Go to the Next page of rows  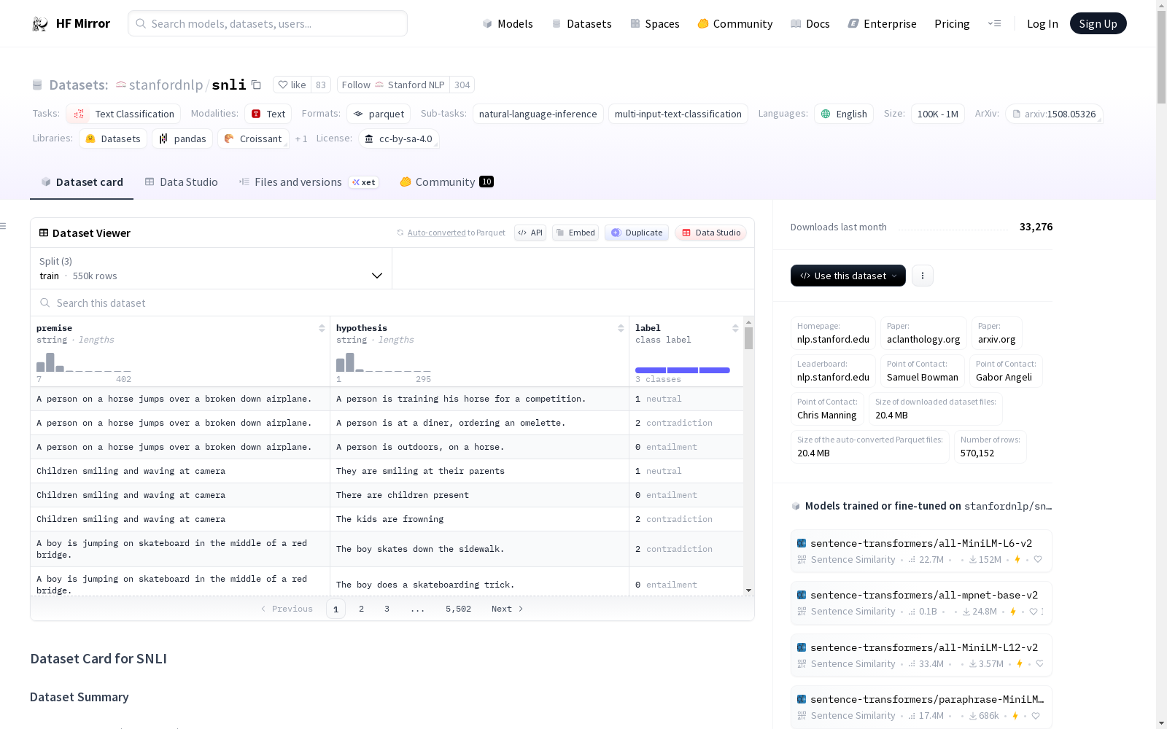507,609
